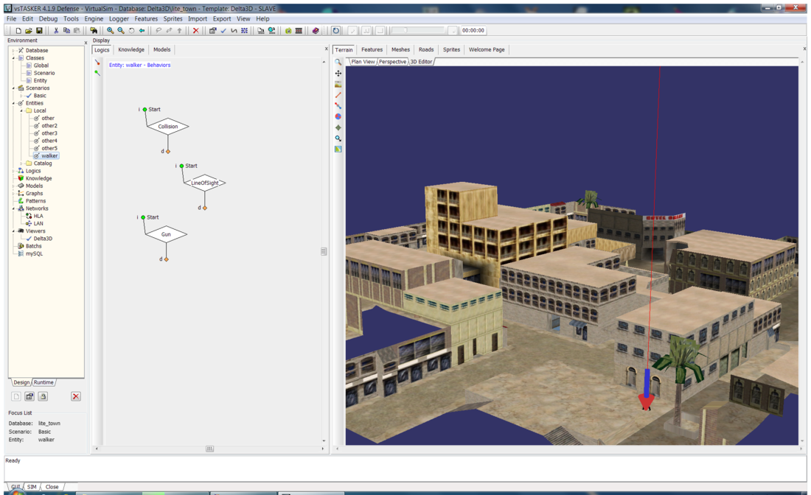
Task: Collapse the Entities tree node
Action: pos(14,103)
